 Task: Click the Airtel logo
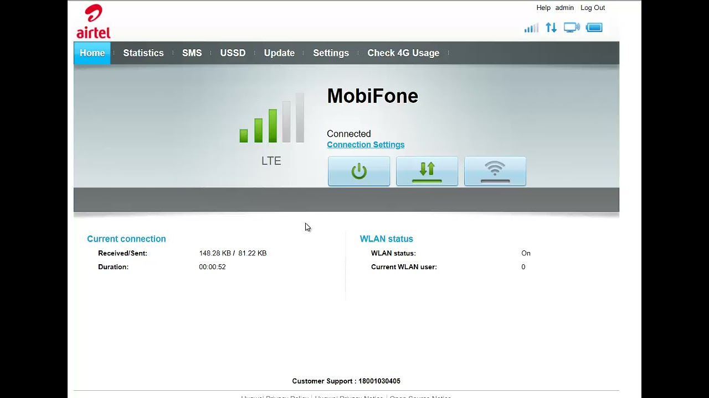point(94,22)
